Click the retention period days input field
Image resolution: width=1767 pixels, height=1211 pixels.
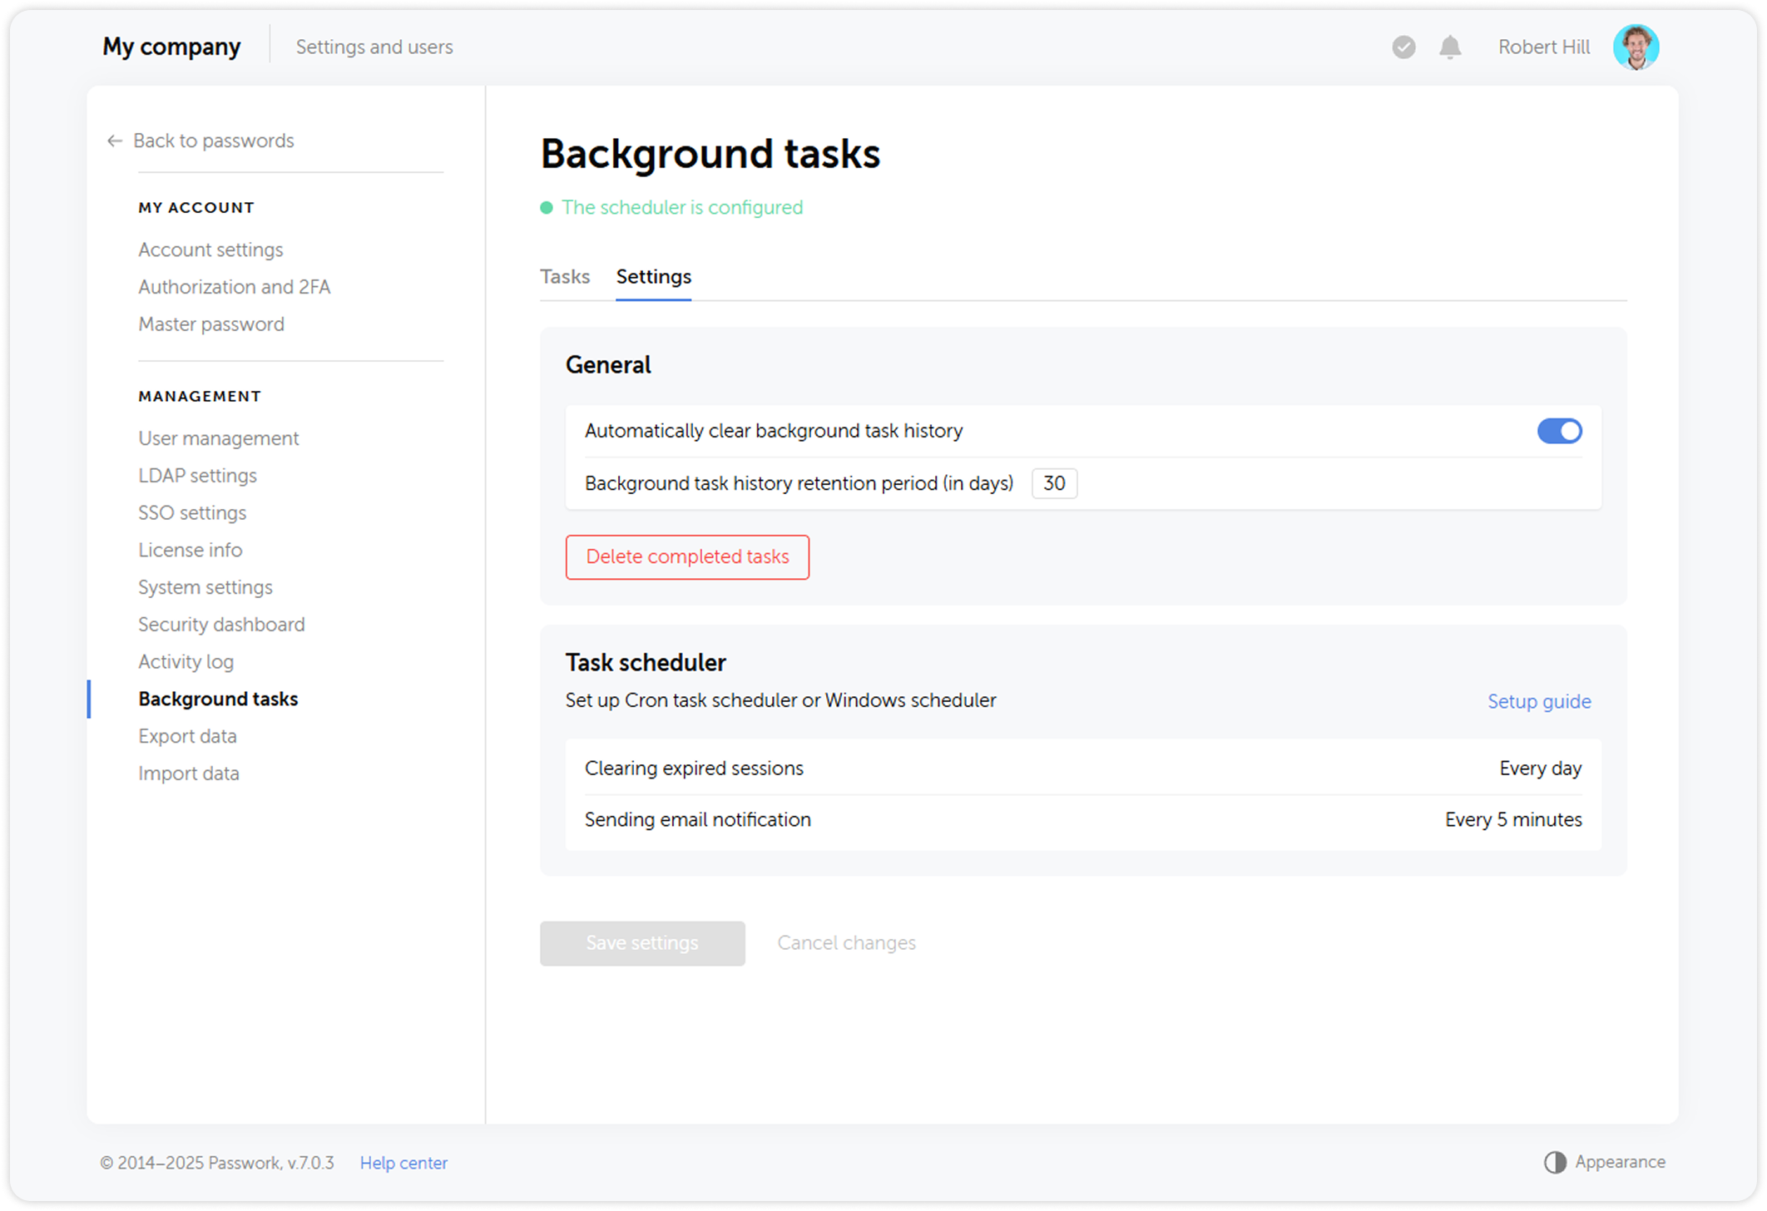[1054, 483]
